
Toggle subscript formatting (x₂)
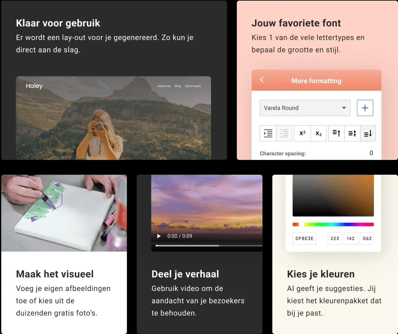click(318, 133)
